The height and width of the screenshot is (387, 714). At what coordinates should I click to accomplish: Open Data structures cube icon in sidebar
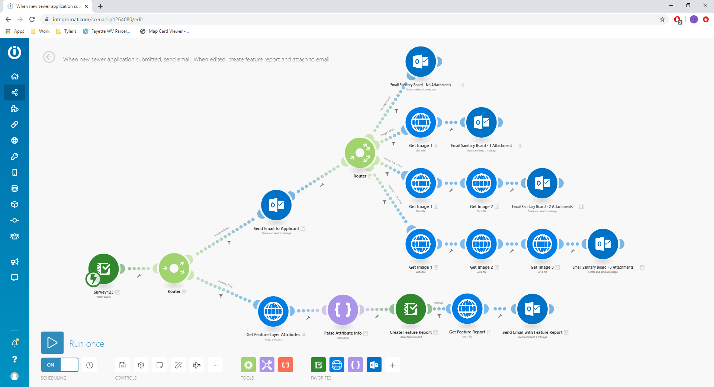click(x=15, y=204)
